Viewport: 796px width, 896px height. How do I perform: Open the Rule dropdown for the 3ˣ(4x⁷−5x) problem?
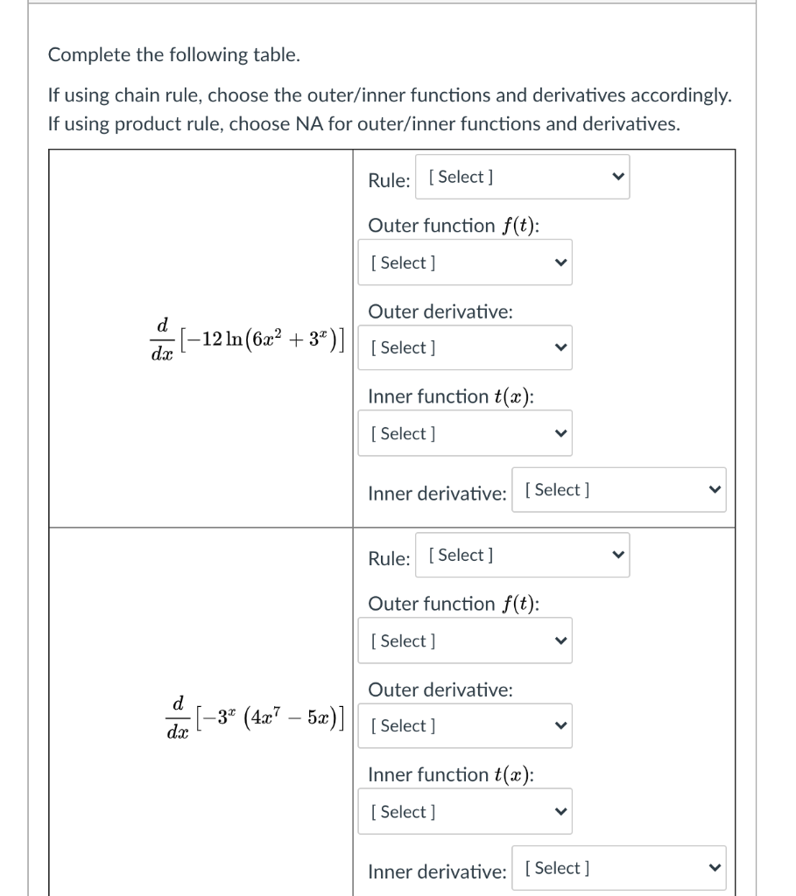[x=522, y=554]
